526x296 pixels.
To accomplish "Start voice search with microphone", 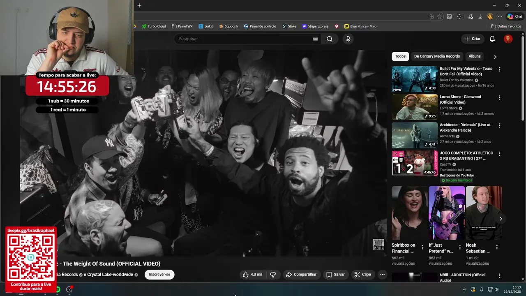I will tap(348, 39).
